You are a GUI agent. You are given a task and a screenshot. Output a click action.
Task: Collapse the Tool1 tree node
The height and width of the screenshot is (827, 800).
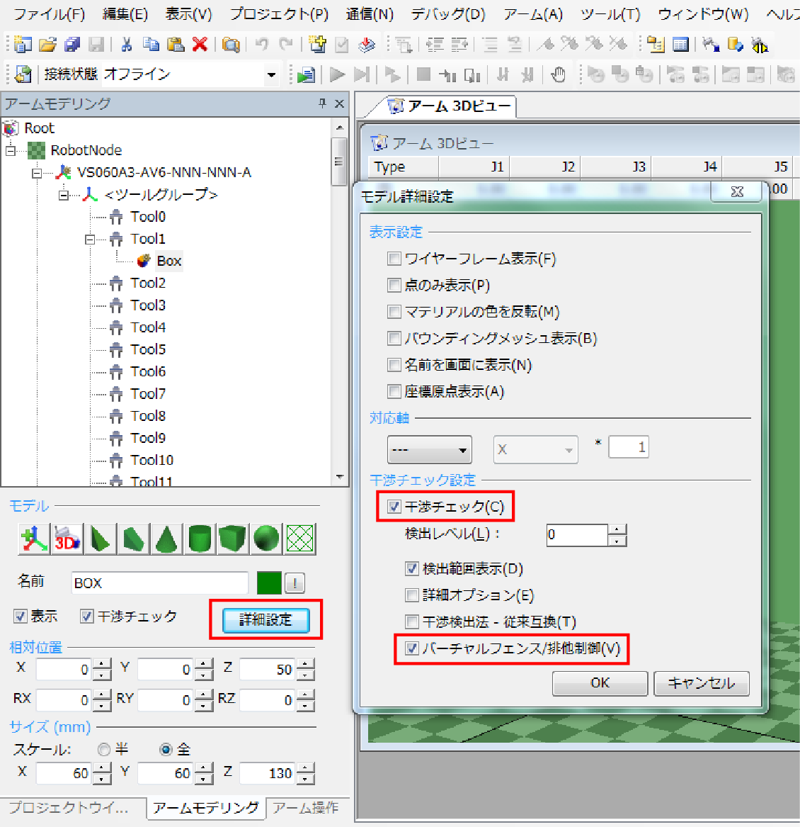[90, 240]
